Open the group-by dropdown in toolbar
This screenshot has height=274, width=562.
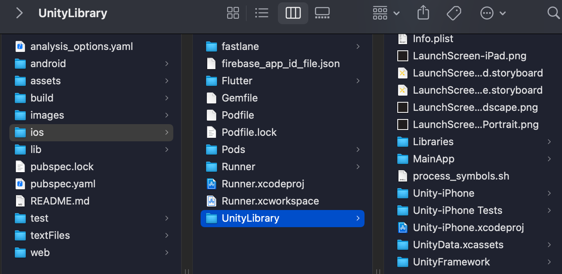(386, 13)
